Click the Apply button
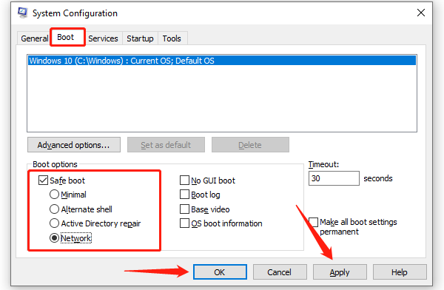444x290 pixels. point(340,272)
